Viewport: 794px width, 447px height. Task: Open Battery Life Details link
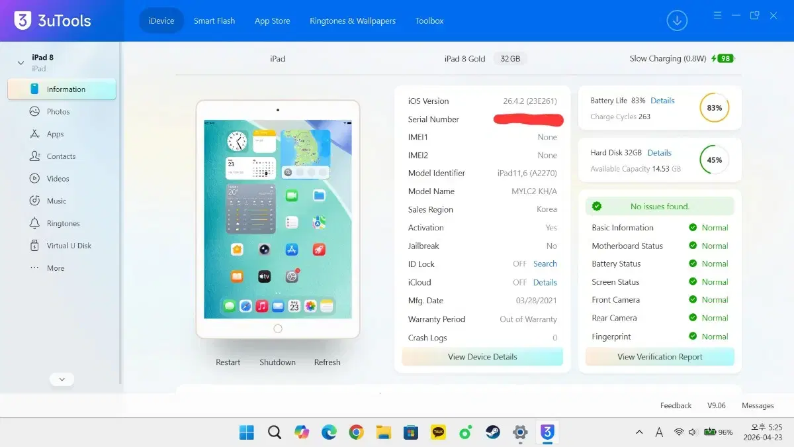662,101
